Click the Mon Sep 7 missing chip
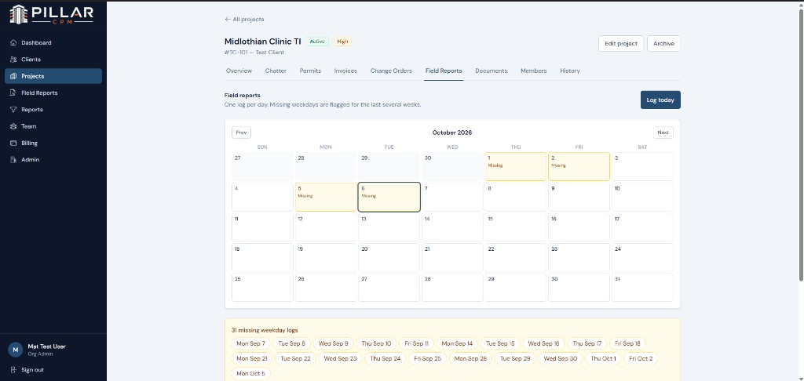This screenshot has width=804, height=381. (x=250, y=343)
